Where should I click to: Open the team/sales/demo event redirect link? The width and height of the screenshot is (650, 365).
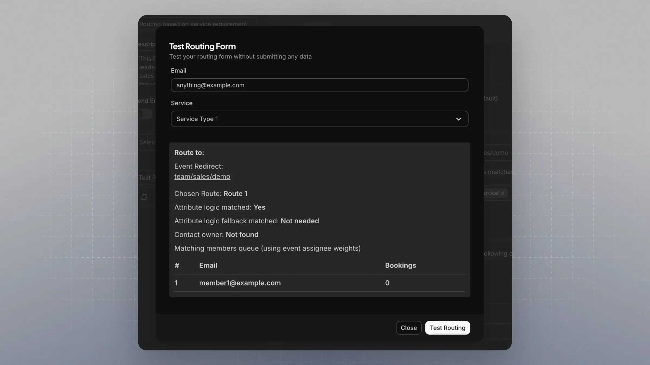click(x=202, y=177)
